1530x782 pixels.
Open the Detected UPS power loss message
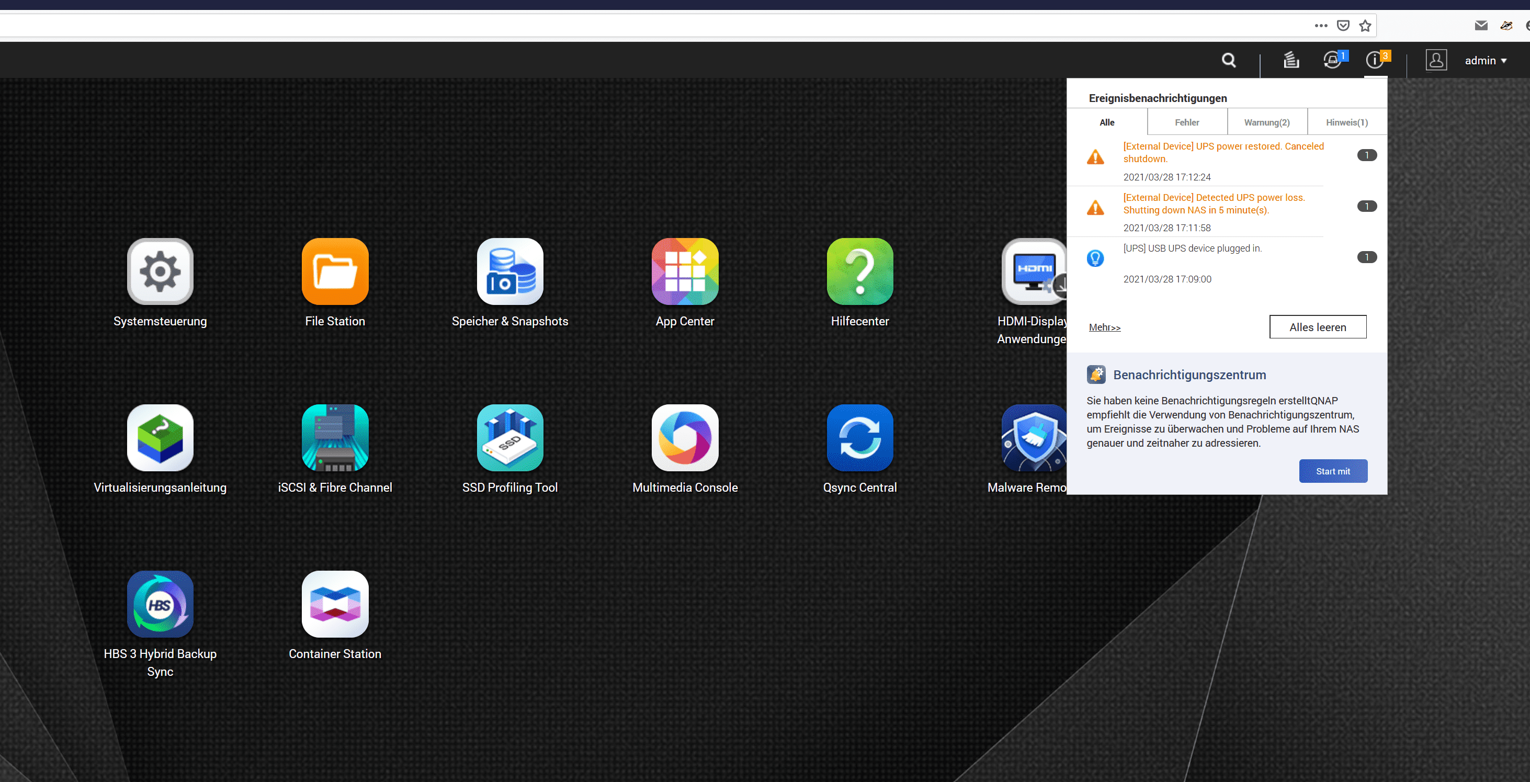pos(1214,203)
